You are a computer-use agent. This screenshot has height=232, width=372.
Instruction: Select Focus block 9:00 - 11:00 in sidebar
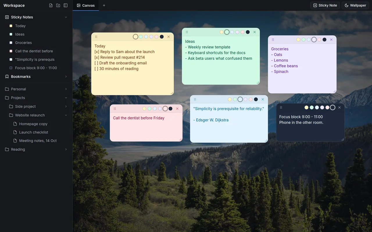[36, 68]
